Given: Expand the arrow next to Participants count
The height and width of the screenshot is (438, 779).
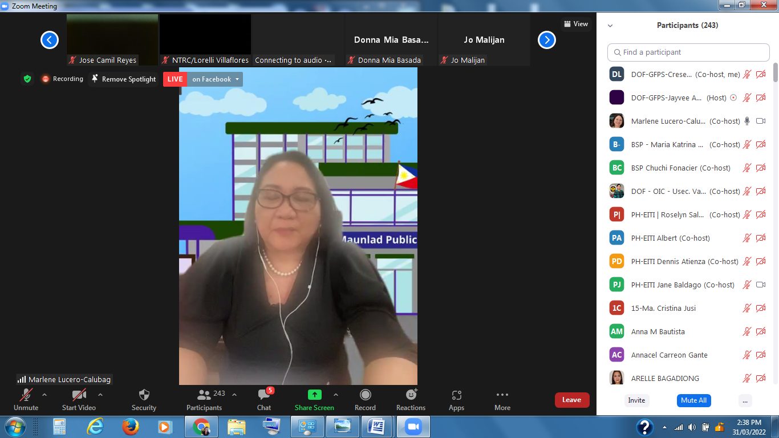Looking at the screenshot, I should 234,395.
